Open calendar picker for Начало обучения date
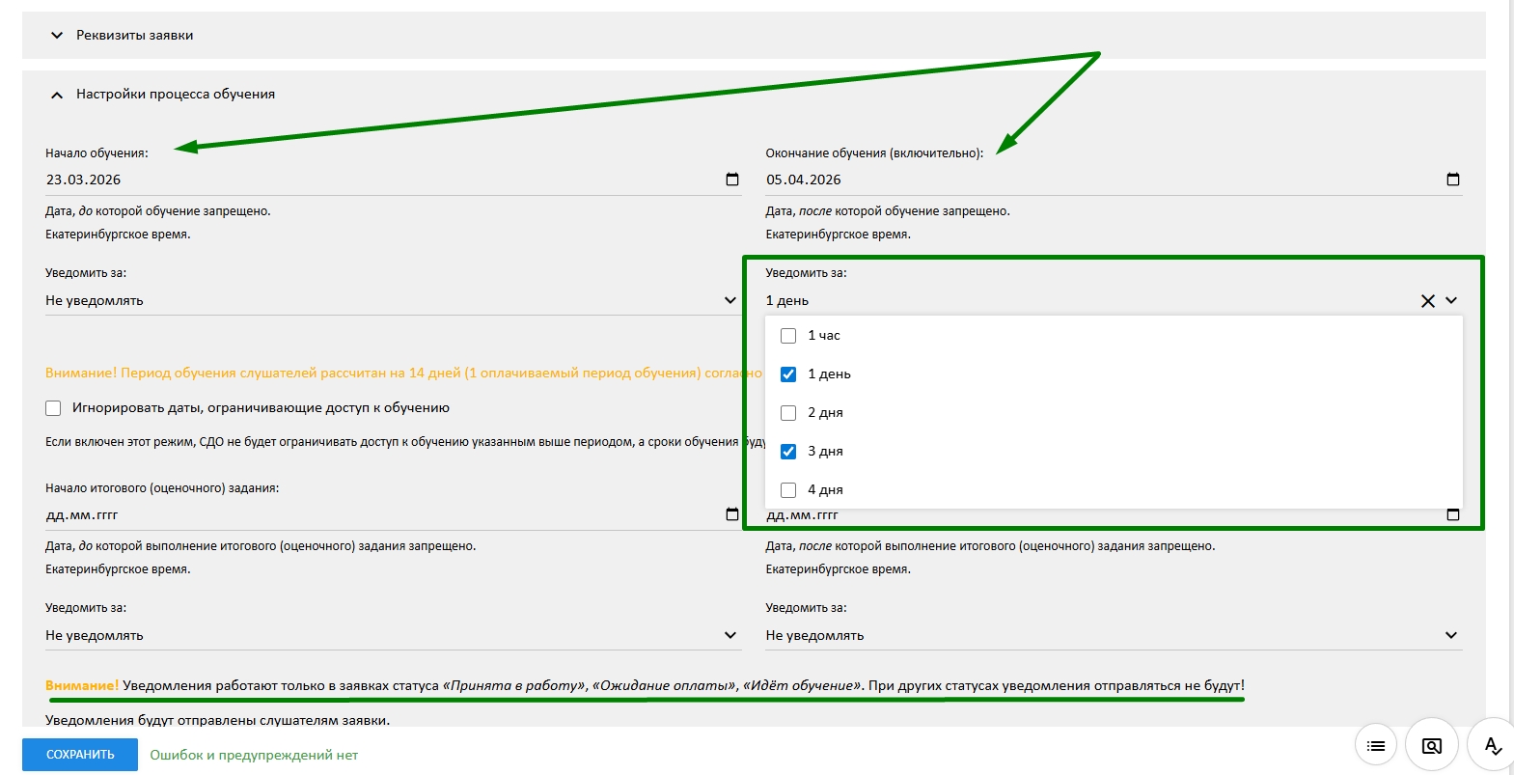 [731, 180]
